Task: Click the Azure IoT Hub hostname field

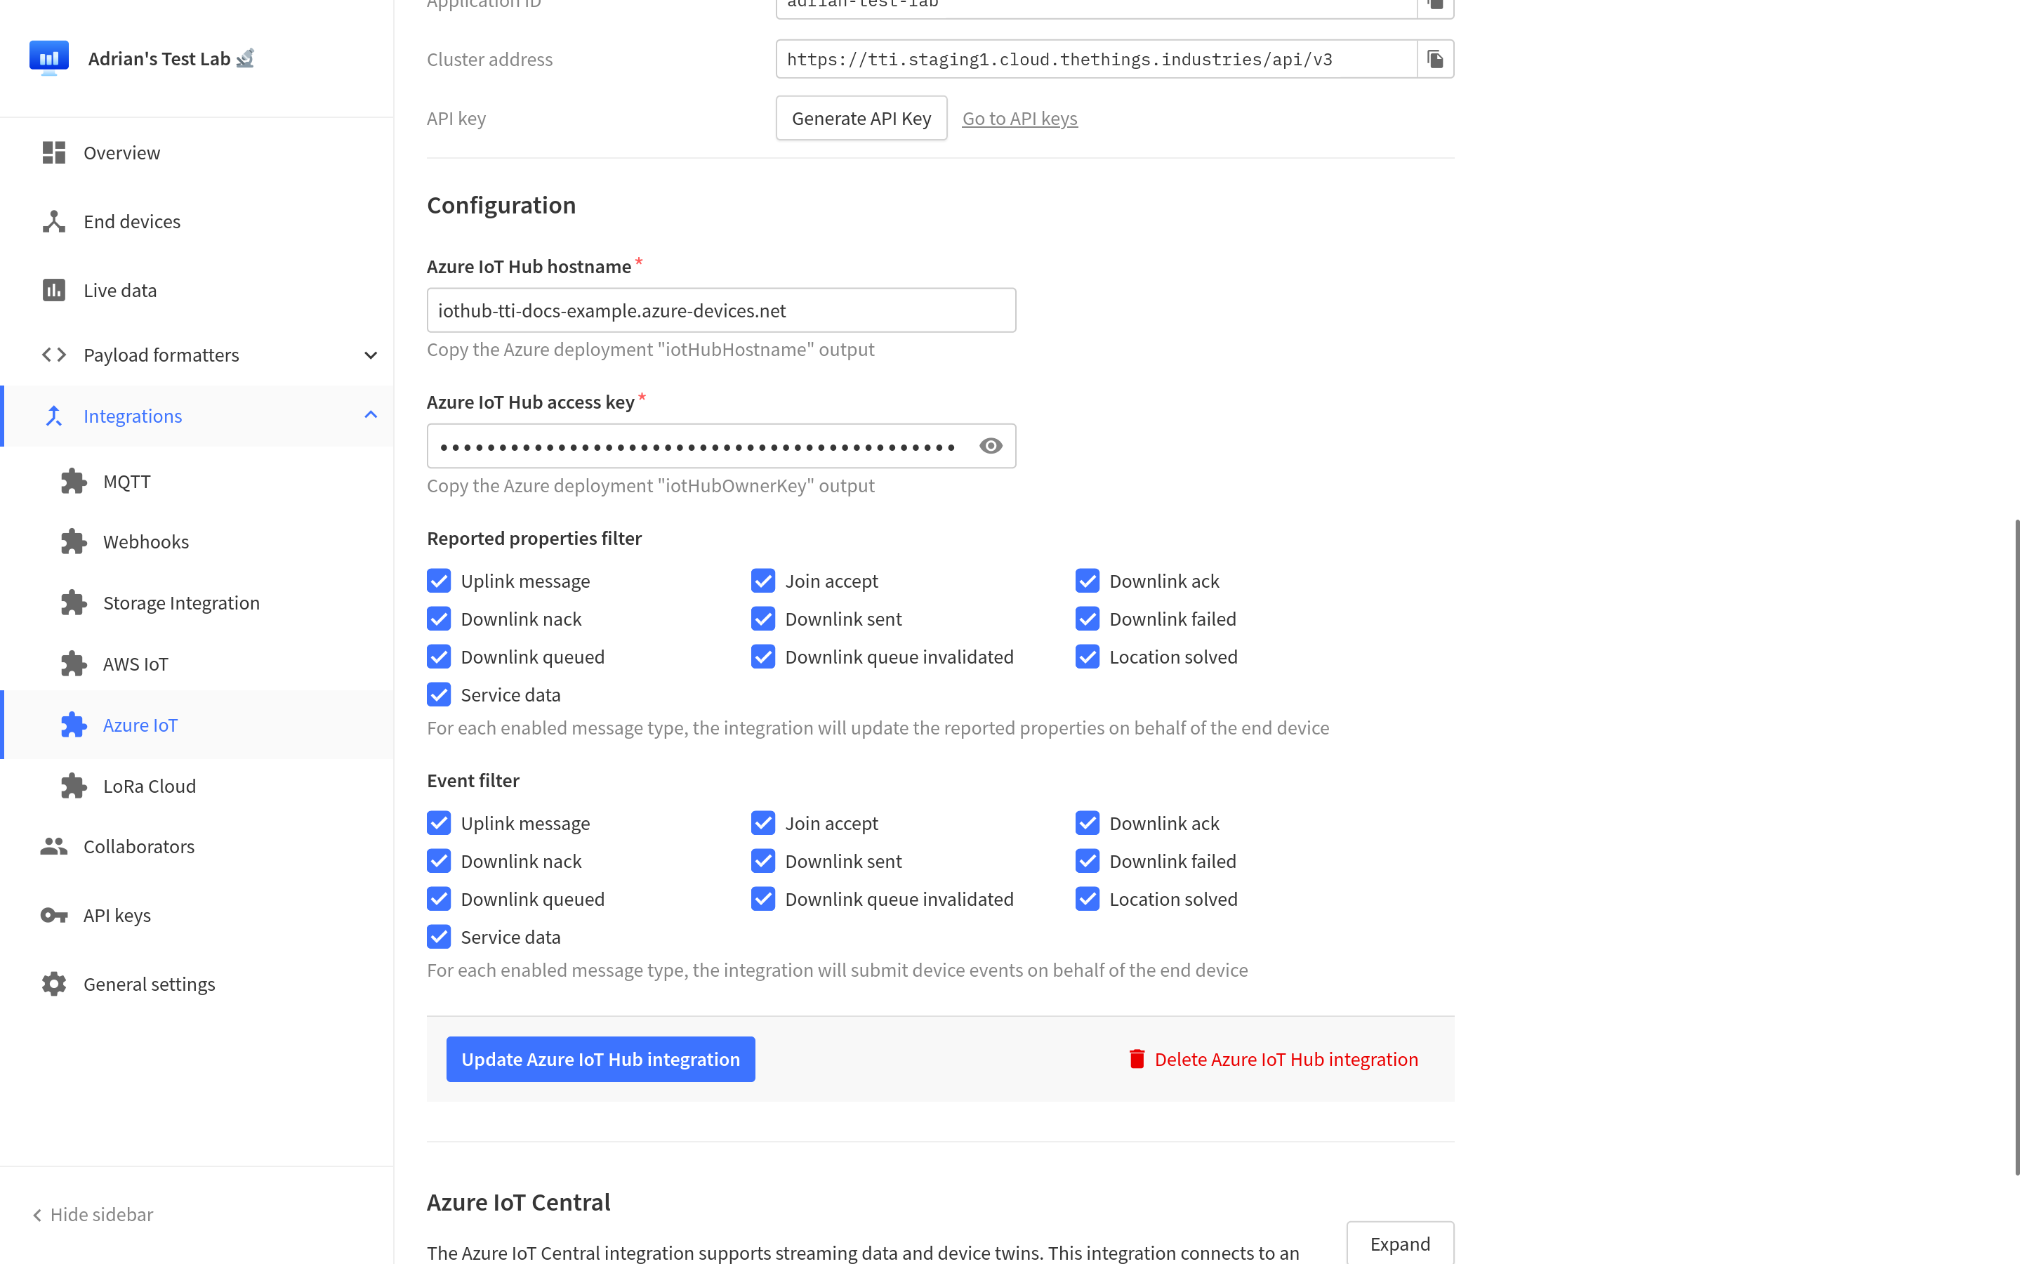Action: tap(720, 309)
